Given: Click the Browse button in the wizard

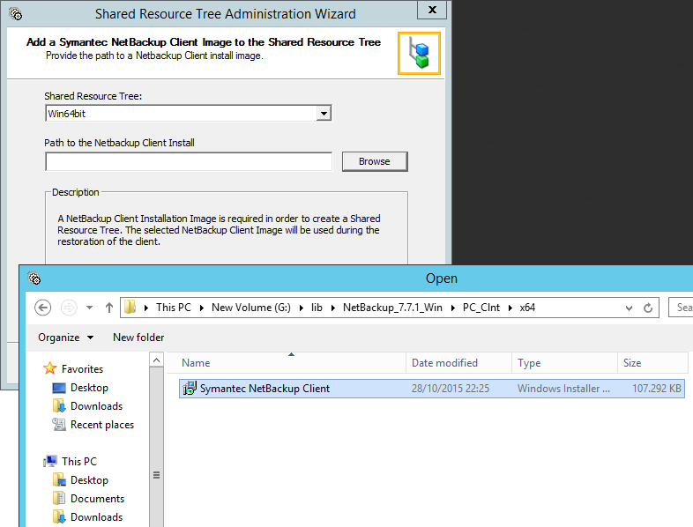Looking at the screenshot, I should click(375, 161).
